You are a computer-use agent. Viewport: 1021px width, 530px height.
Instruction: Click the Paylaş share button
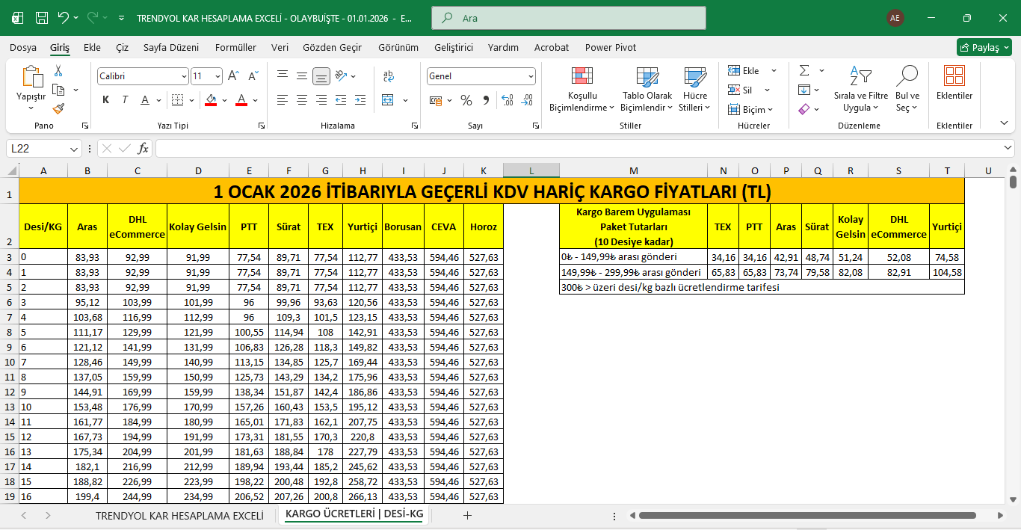point(984,47)
